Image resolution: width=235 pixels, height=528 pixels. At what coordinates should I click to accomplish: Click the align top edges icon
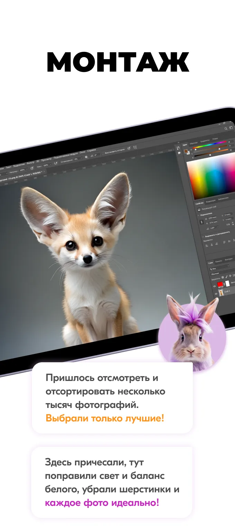224,242
